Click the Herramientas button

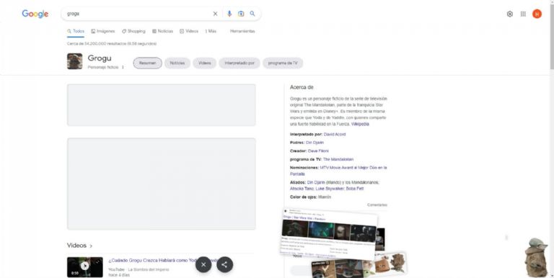[242, 31]
